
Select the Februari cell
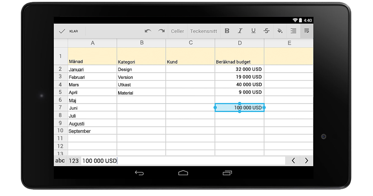(x=92, y=77)
